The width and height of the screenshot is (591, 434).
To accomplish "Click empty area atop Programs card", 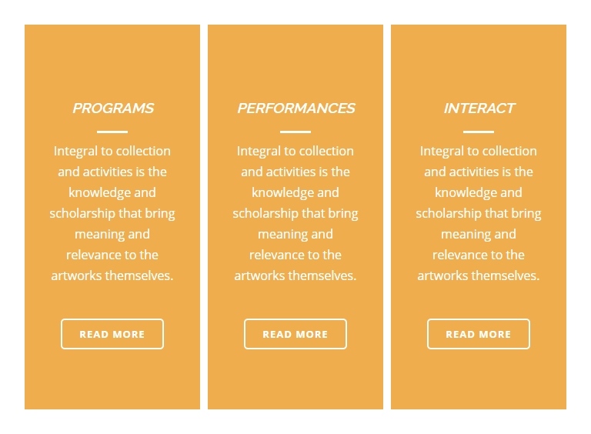I will click(x=112, y=60).
